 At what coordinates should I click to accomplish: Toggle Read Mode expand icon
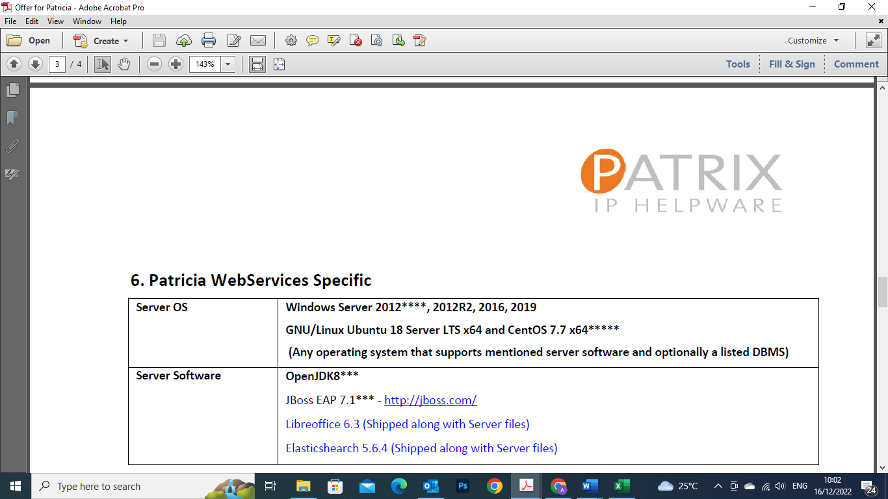(873, 40)
